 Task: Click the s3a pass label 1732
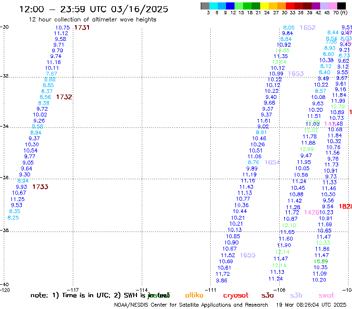click(x=64, y=97)
